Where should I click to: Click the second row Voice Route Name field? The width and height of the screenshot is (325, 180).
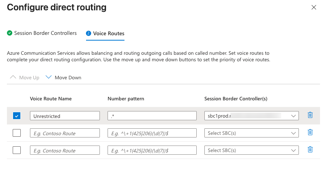coord(65,133)
